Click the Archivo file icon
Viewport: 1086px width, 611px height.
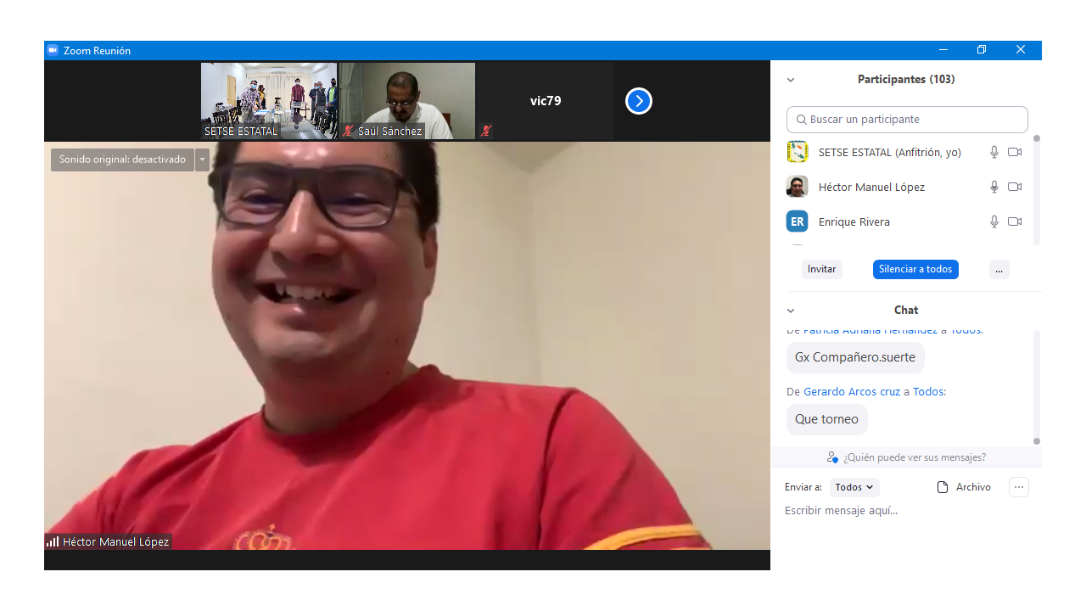point(942,487)
